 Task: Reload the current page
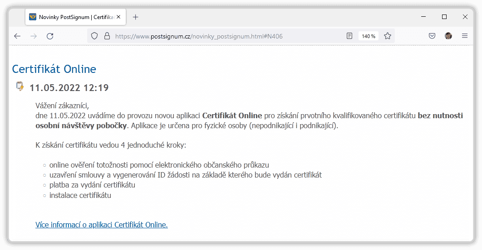click(x=50, y=36)
